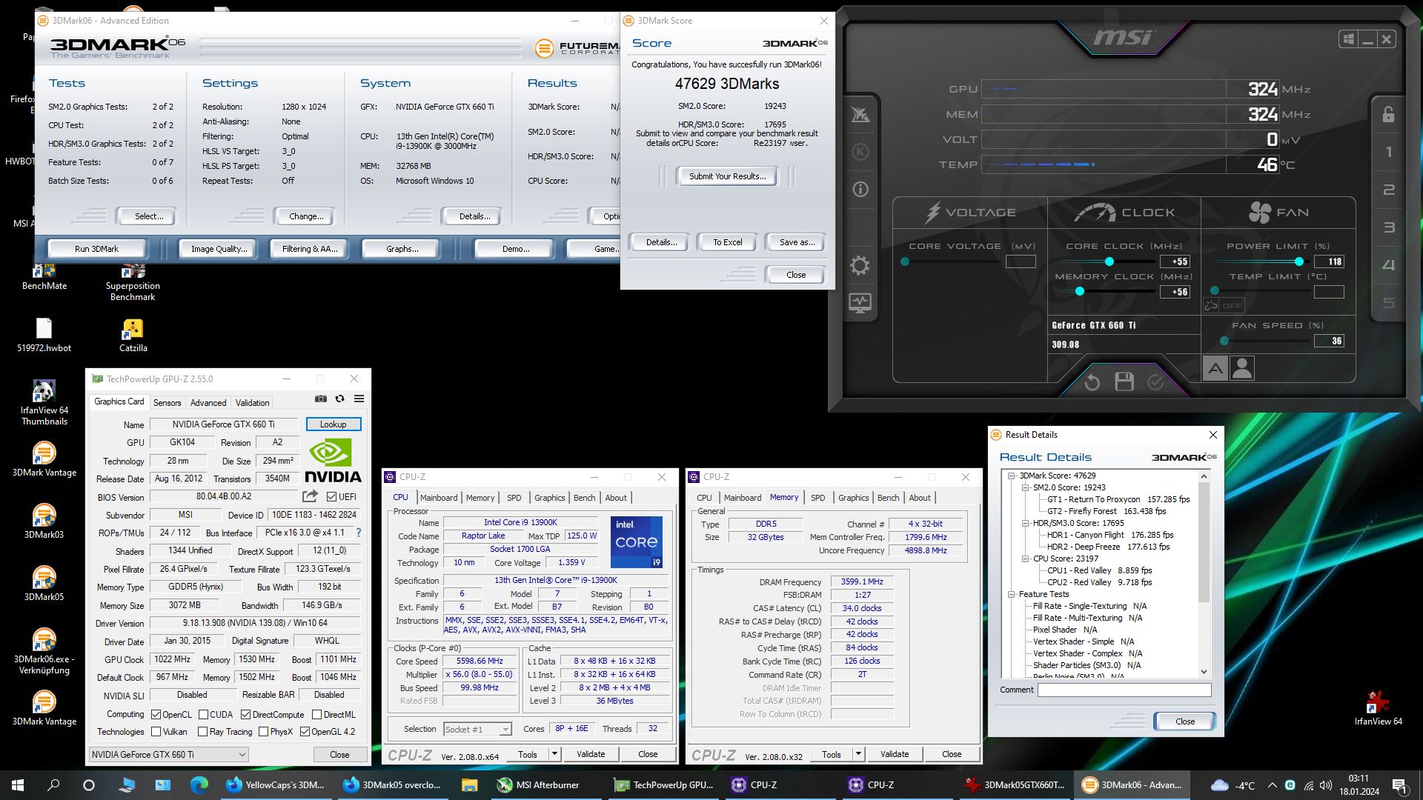1423x800 pixels.
Task: Open Mainboard tab in left CPU-Z window
Action: [x=439, y=498]
